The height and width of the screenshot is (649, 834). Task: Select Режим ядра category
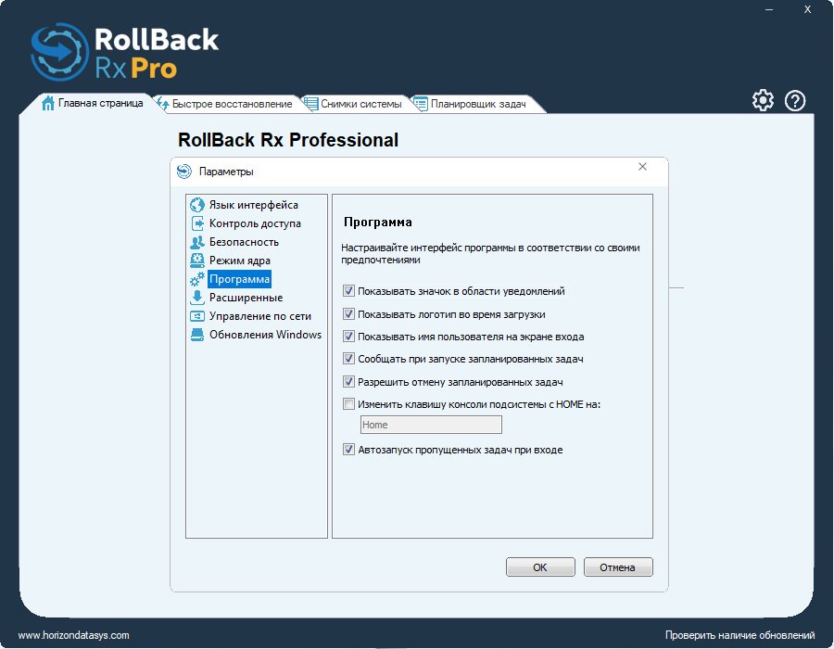pyautogui.click(x=239, y=261)
